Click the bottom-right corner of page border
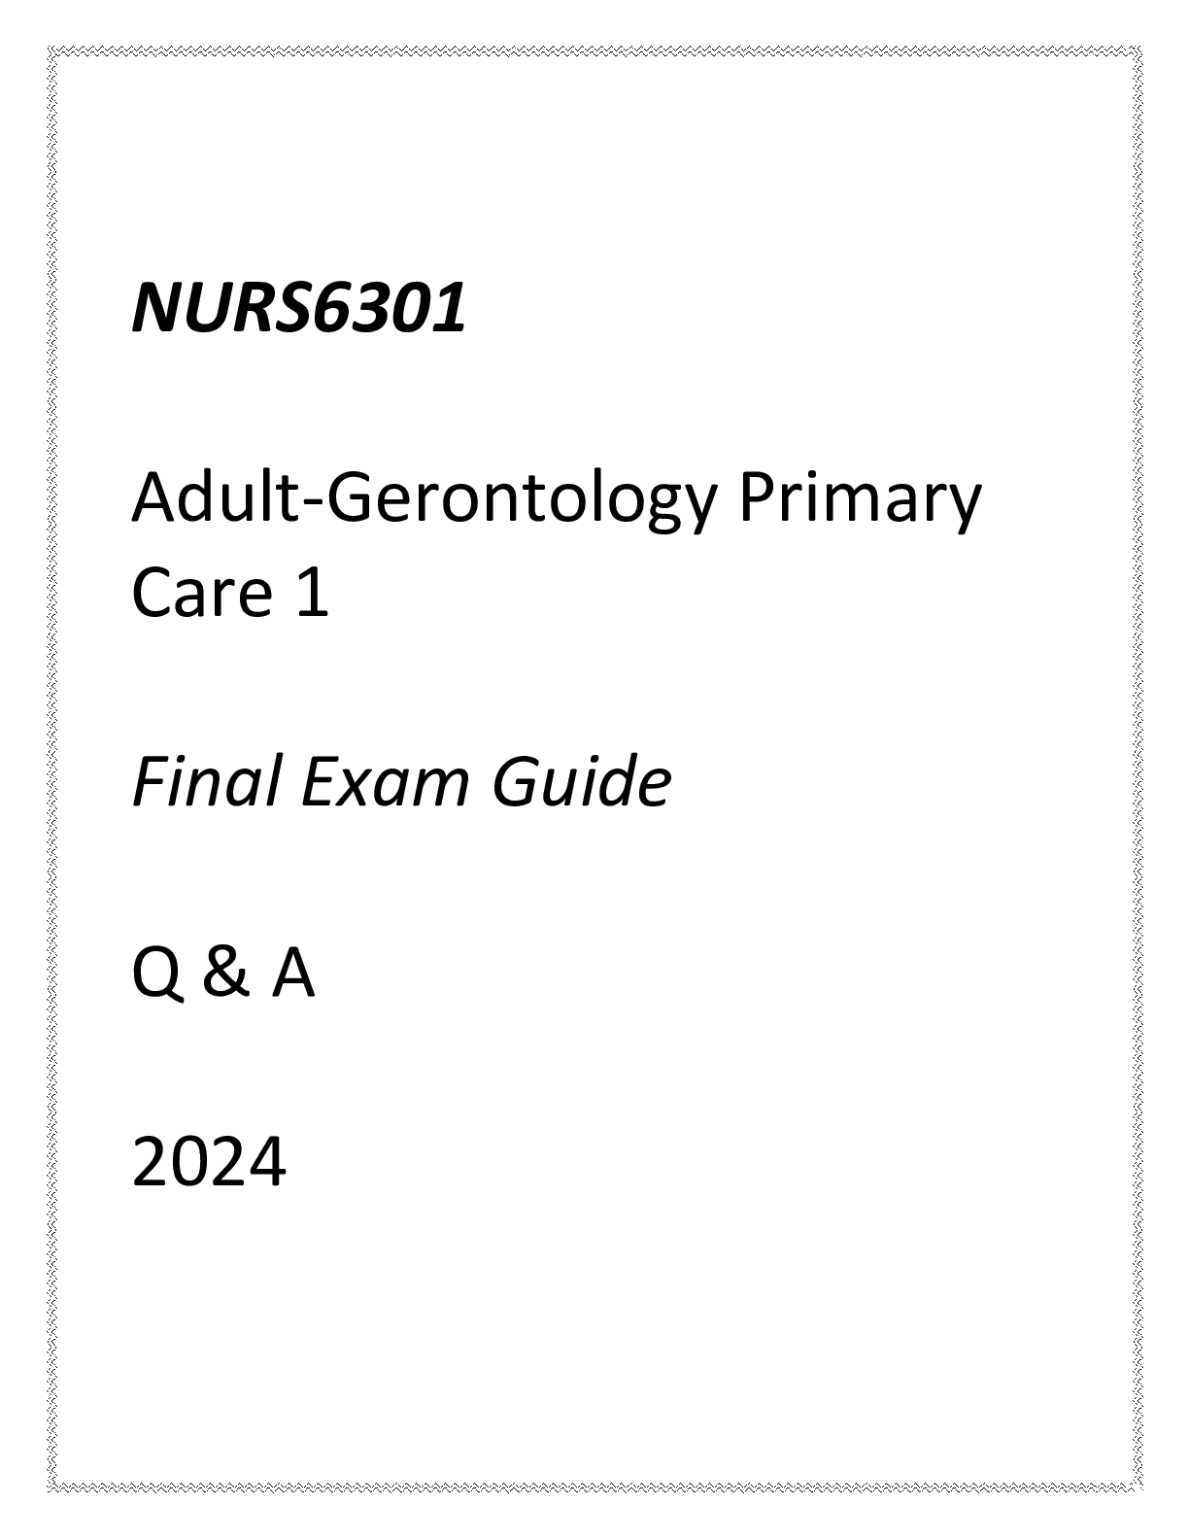Viewport: 1189px width, 1539px height. [1137, 1488]
